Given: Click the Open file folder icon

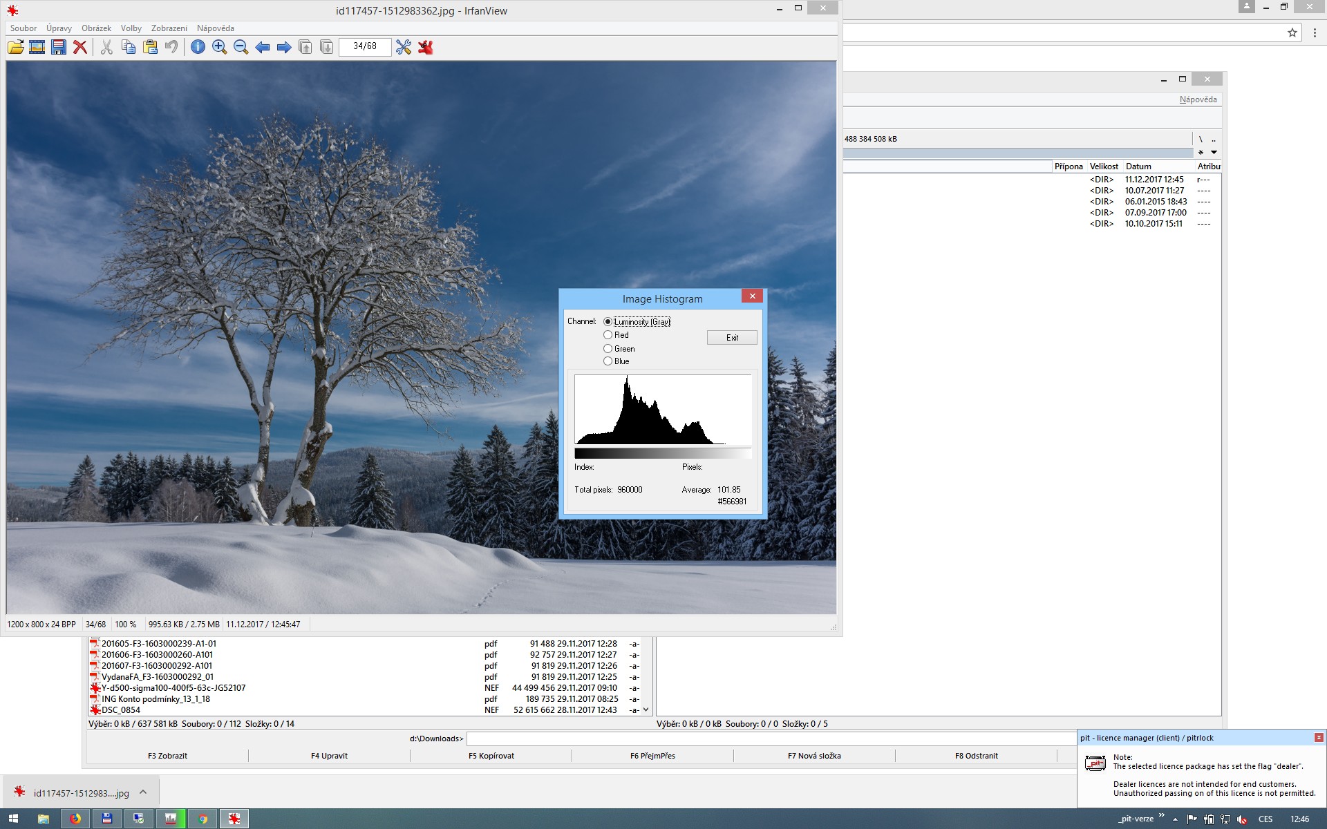Looking at the screenshot, I should coord(16,47).
